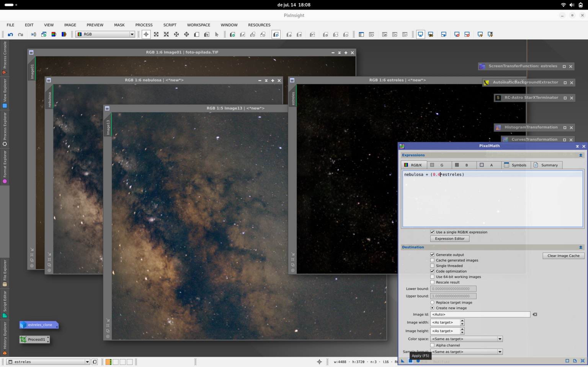This screenshot has height=367, width=588.
Task: Click the PixelMath New Instance triangle icon
Action: coord(403,361)
